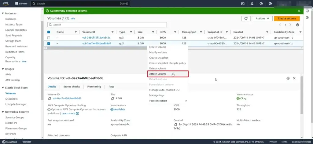Open the clock icon on right edge

307,18
